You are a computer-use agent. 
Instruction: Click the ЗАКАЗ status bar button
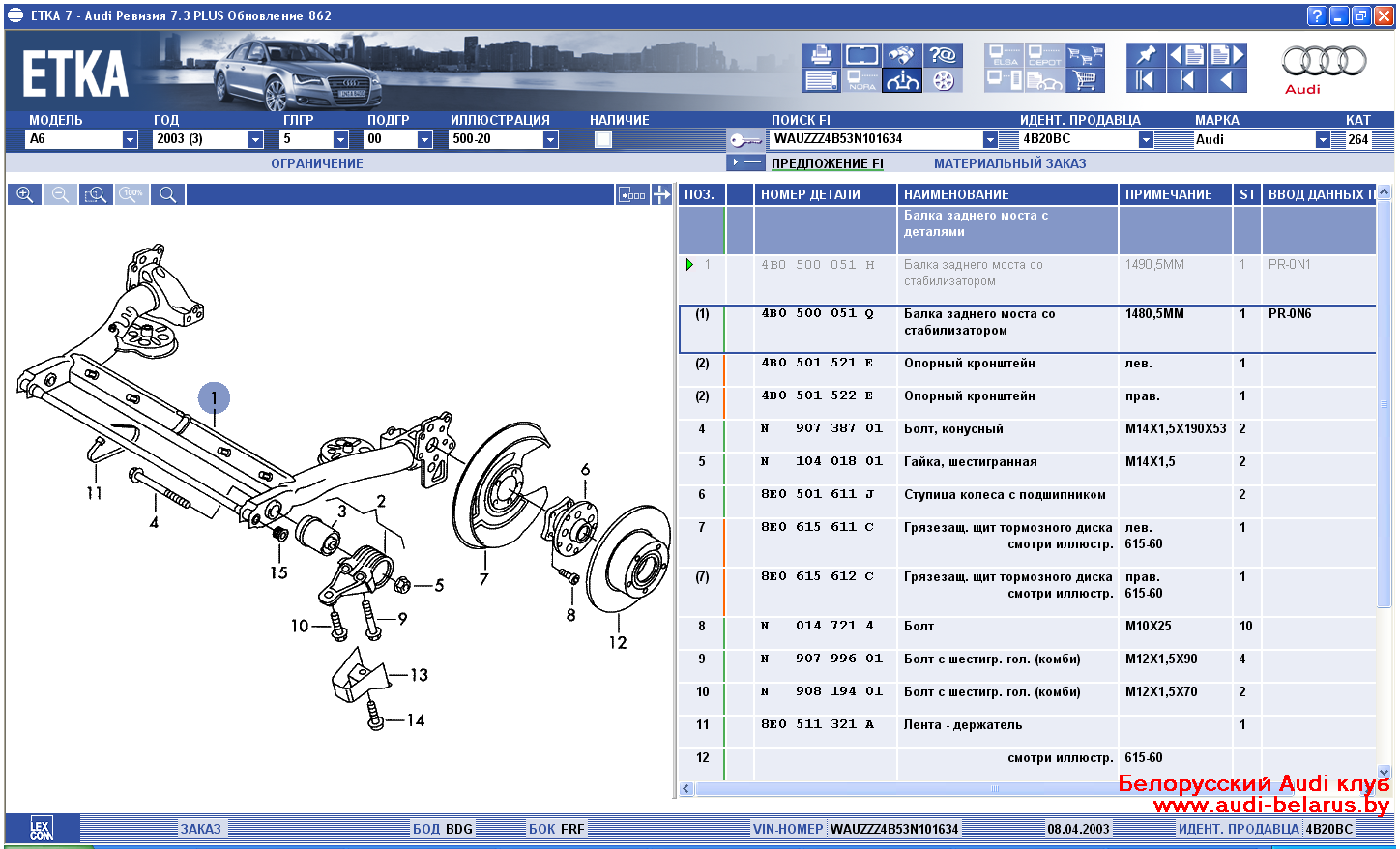click(201, 829)
